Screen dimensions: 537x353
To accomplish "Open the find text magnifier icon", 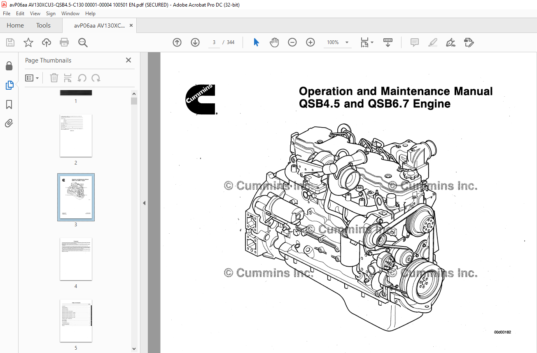I will [83, 42].
